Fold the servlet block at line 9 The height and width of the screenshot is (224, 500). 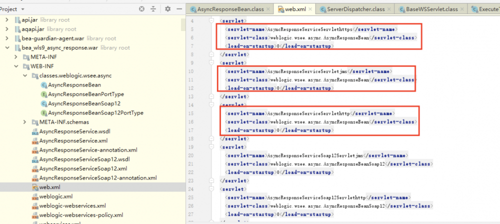click(x=211, y=63)
